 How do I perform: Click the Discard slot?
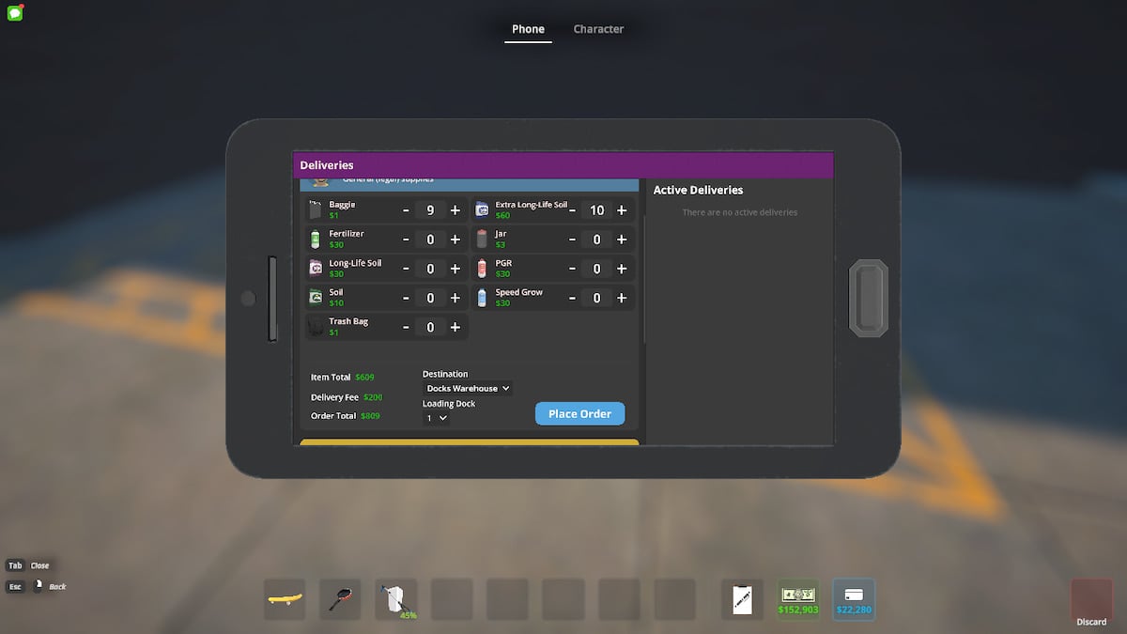[1091, 601]
